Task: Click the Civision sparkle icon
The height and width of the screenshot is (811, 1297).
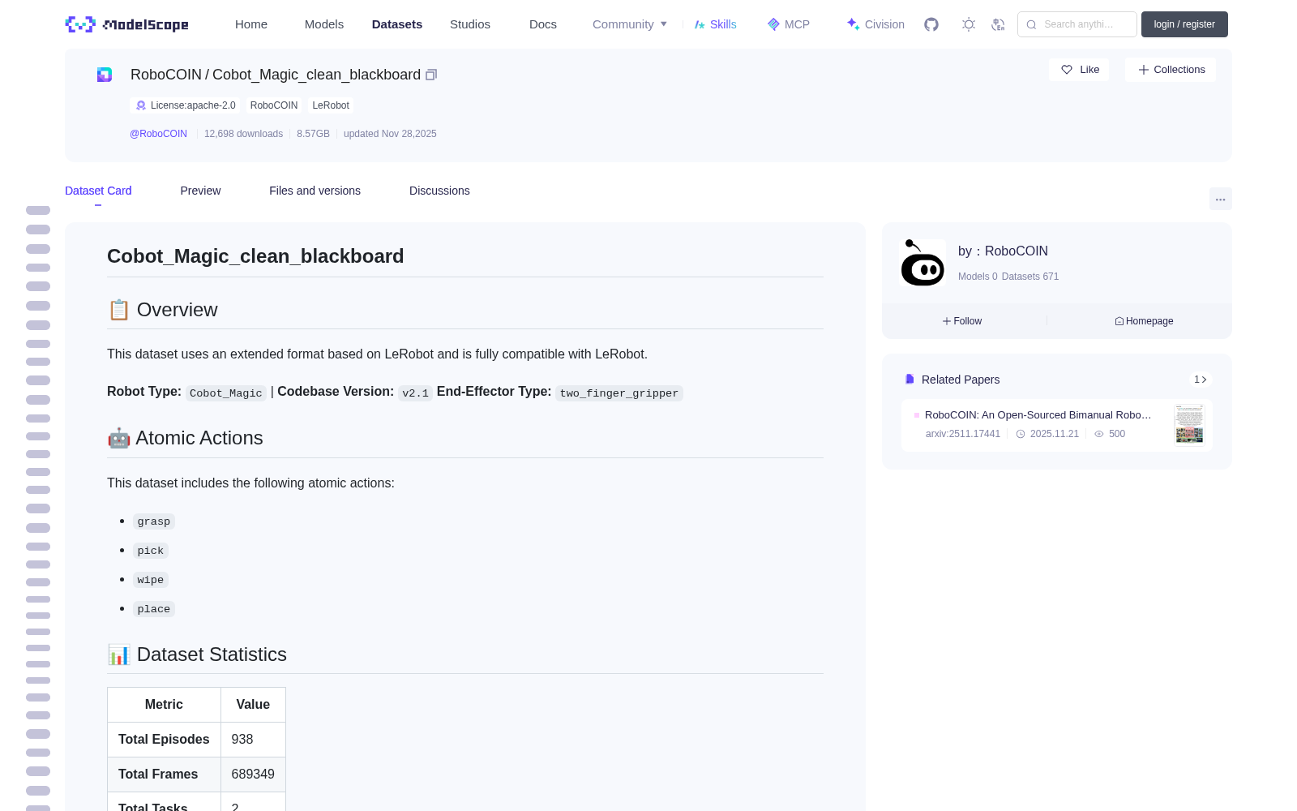Action: pyautogui.click(x=853, y=24)
